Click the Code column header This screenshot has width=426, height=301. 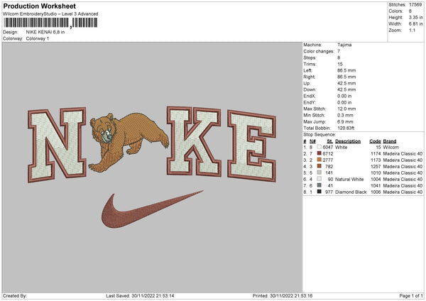click(375, 141)
